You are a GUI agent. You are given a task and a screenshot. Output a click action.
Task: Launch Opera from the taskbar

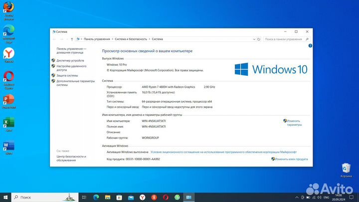pos(166,197)
